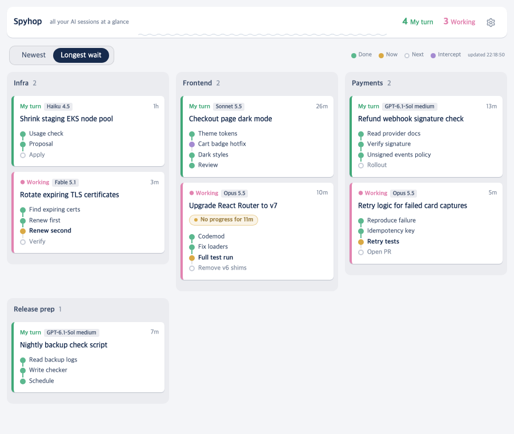Open Checkout page dark mode card
This screenshot has height=434, width=514.
pyautogui.click(x=257, y=136)
